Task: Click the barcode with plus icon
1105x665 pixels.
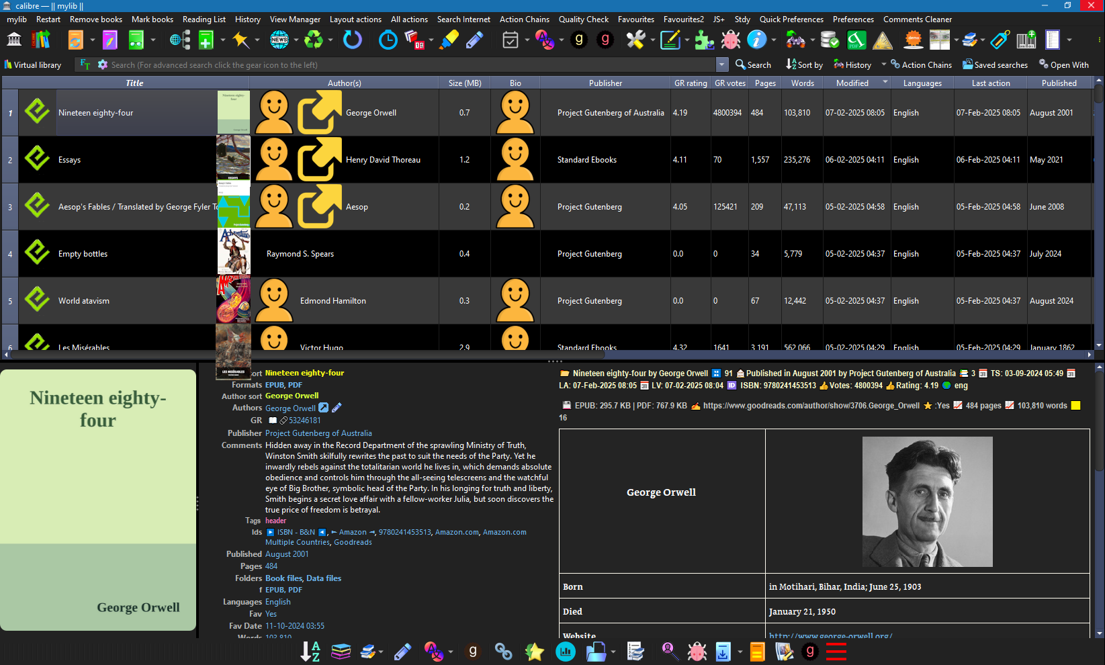Action: point(1026,40)
